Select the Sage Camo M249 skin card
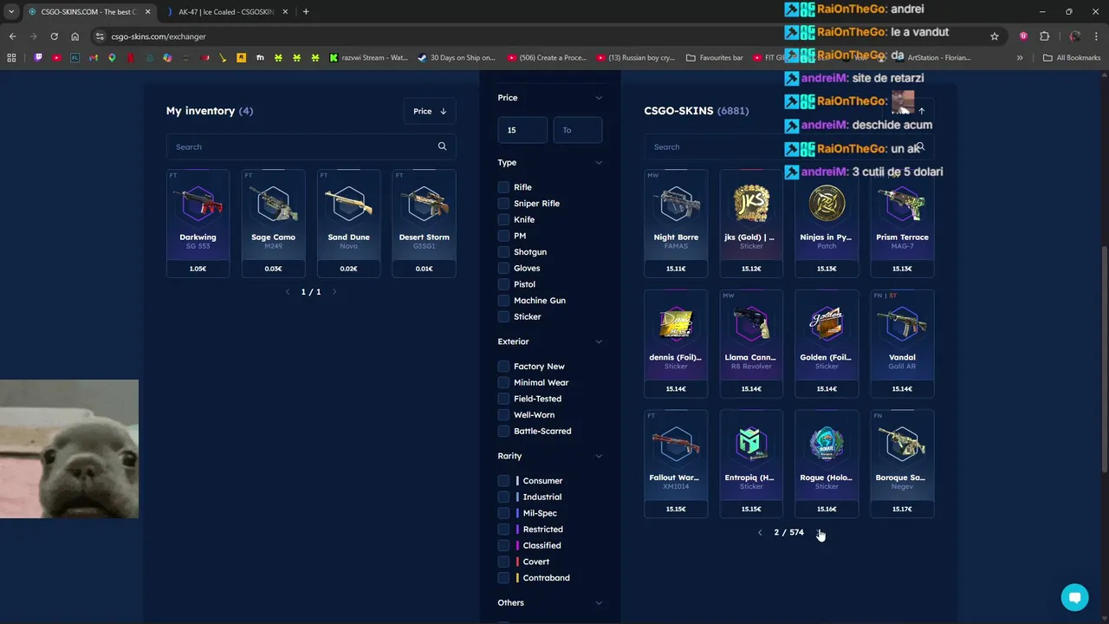 273,224
